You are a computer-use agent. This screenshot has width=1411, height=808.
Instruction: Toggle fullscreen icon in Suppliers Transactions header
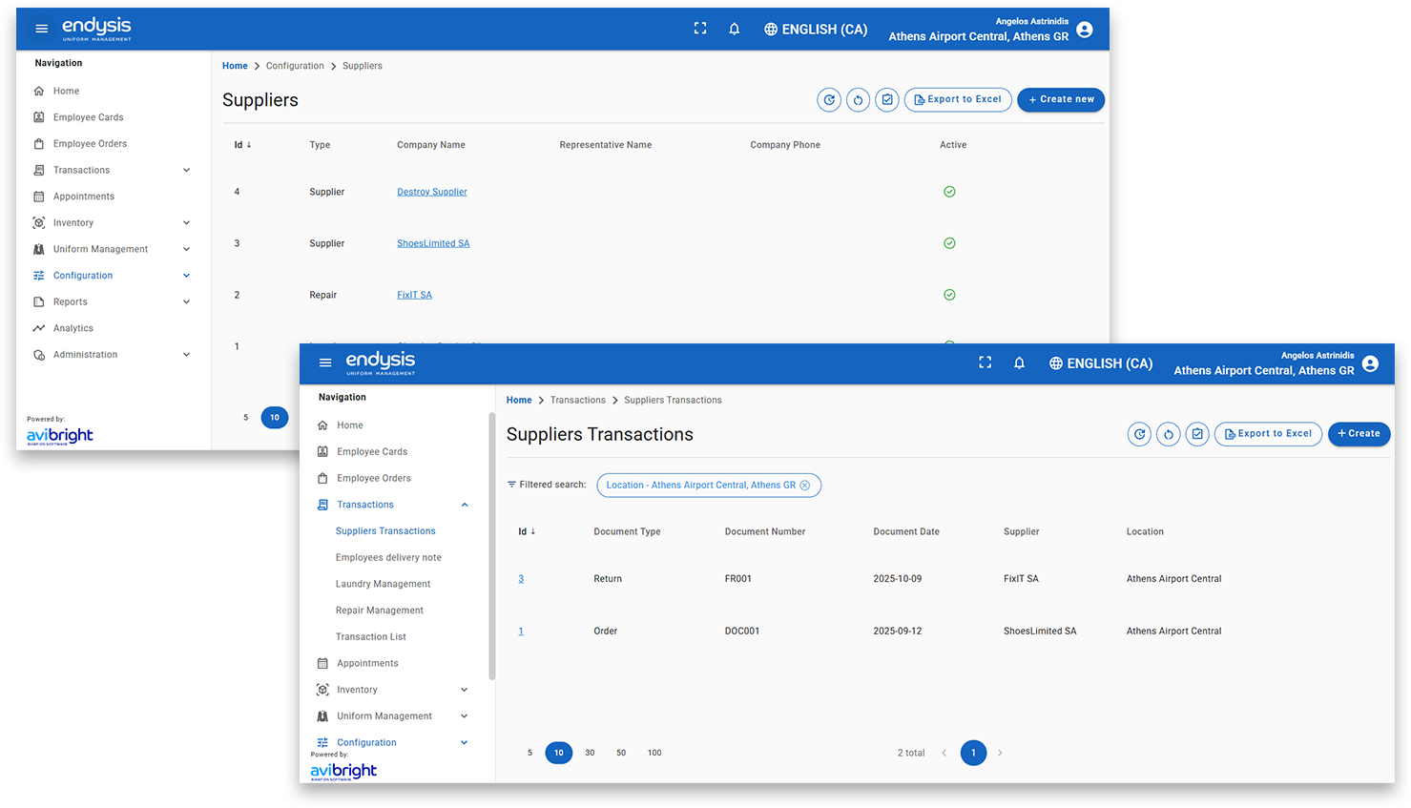tap(986, 363)
